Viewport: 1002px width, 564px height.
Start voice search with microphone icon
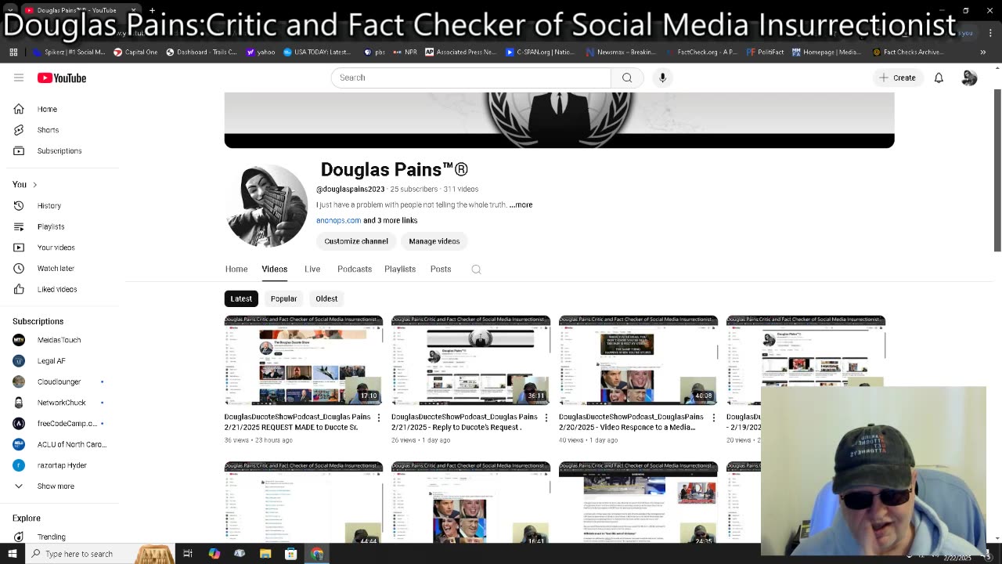[x=662, y=78]
